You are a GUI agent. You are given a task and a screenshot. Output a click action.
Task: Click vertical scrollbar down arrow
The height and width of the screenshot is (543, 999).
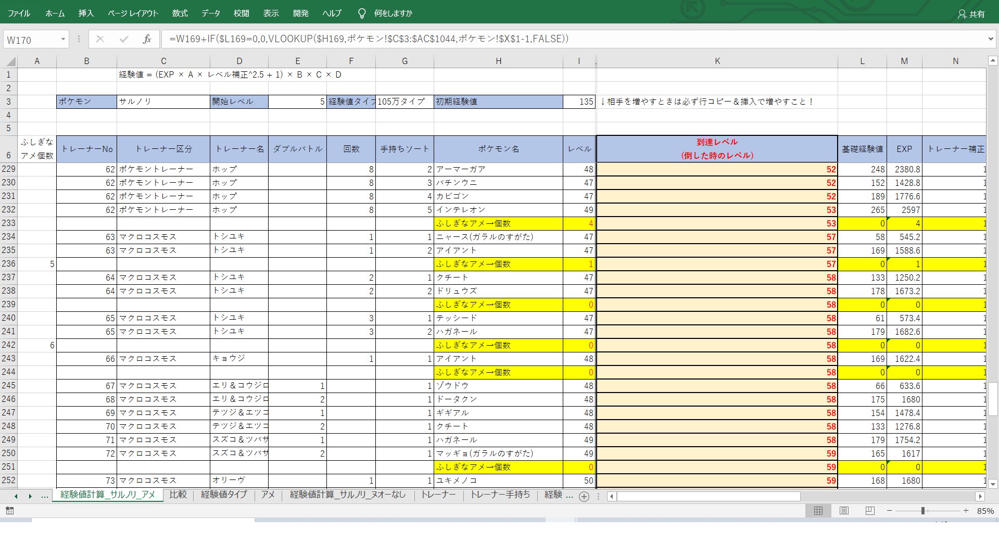tap(993, 484)
